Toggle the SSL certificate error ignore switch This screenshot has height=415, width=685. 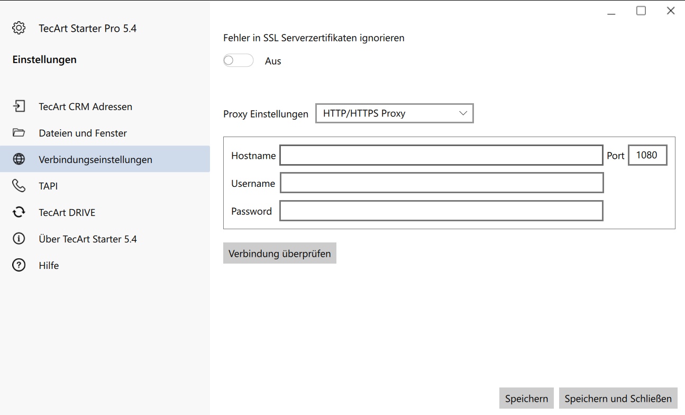(238, 61)
